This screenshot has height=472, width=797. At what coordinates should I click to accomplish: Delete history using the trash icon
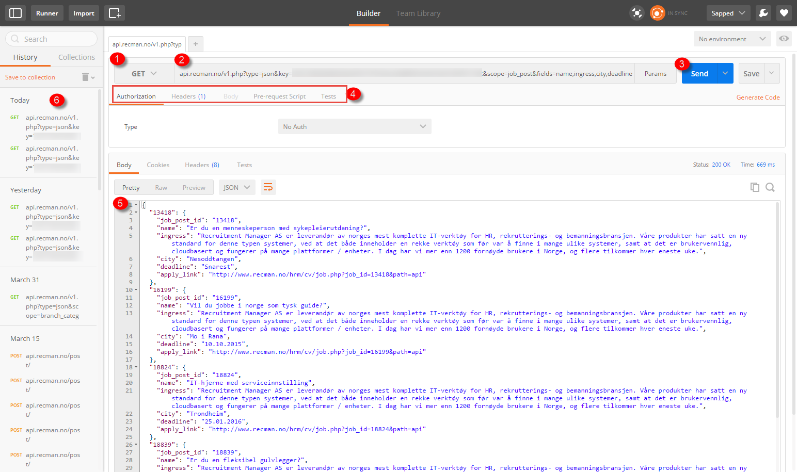[86, 77]
